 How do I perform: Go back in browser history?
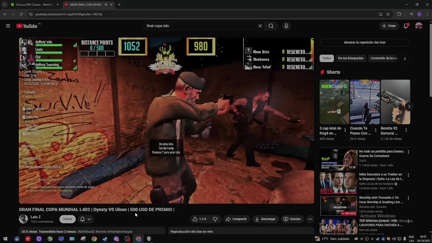pyautogui.click(x=5, y=14)
